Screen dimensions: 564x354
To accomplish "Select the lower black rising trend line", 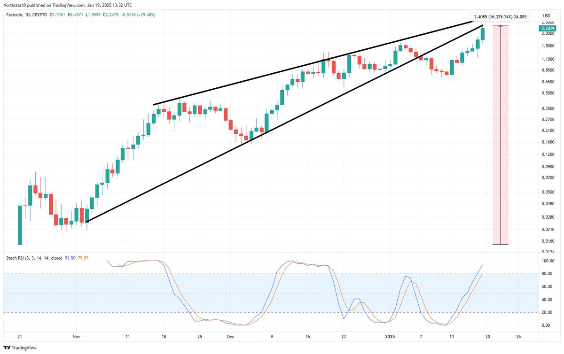I will coord(285,123).
